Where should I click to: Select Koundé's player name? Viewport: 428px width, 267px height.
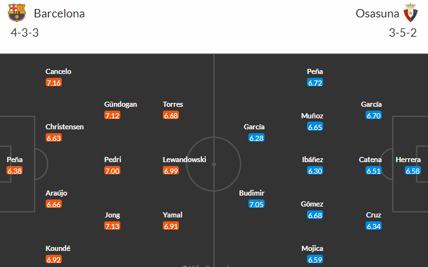(58, 248)
